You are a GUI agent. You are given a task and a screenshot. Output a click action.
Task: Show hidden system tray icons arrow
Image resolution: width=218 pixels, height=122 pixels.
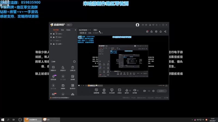192,120
